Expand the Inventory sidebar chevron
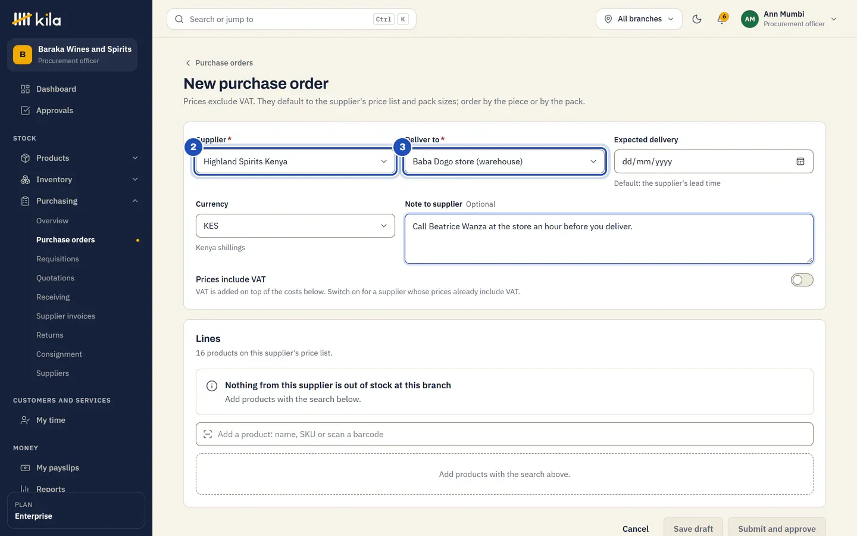Screen dimensions: 857x536 (x=135, y=179)
